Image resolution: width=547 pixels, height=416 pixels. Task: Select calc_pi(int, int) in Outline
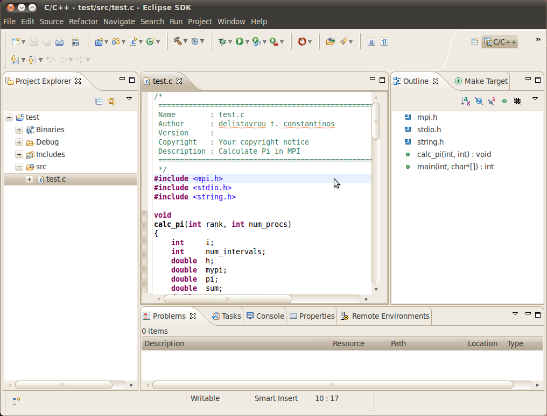pyautogui.click(x=454, y=155)
